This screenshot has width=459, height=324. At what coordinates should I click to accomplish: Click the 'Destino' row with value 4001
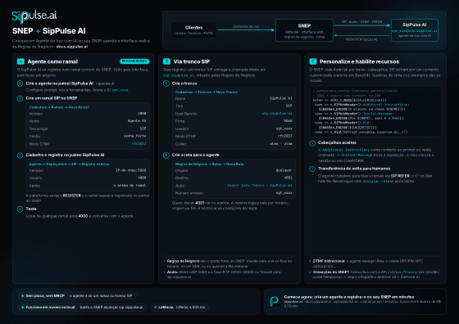pos(234,178)
